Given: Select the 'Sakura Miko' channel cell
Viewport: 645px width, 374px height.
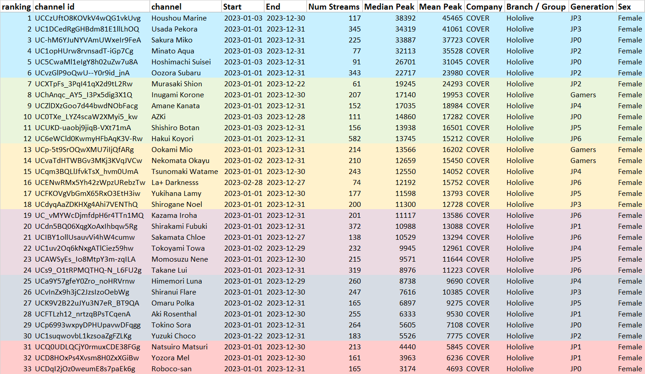Looking at the screenshot, I should [x=186, y=40].
